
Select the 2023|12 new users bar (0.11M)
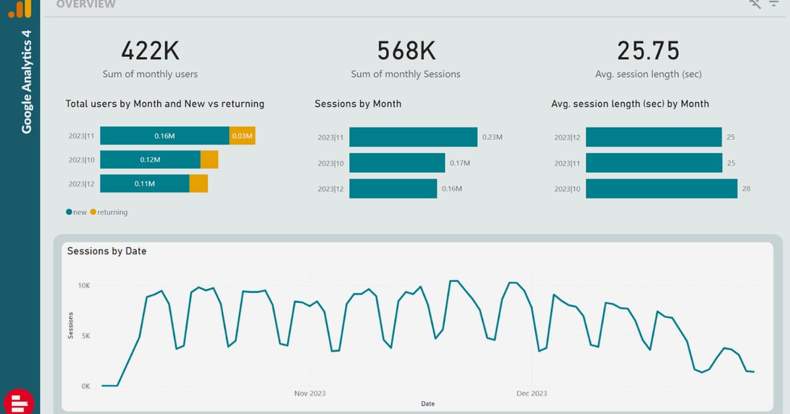click(x=145, y=183)
